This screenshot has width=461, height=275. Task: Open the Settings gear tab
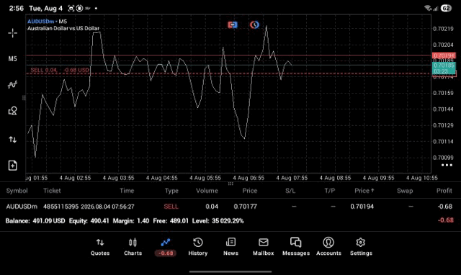click(x=361, y=247)
